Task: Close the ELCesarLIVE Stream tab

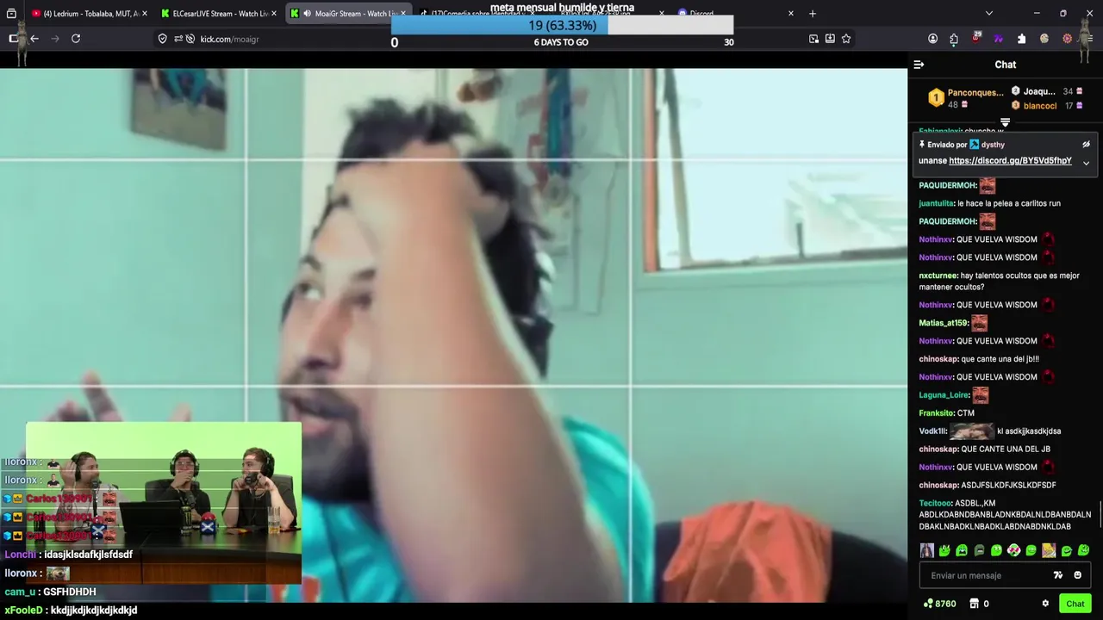Action: point(274,14)
